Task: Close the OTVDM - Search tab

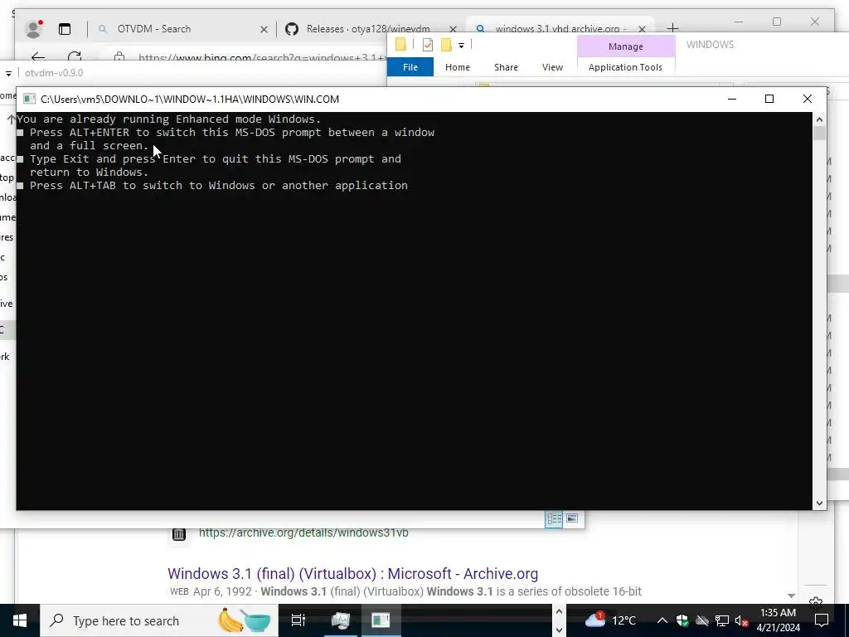Action: coord(264,29)
